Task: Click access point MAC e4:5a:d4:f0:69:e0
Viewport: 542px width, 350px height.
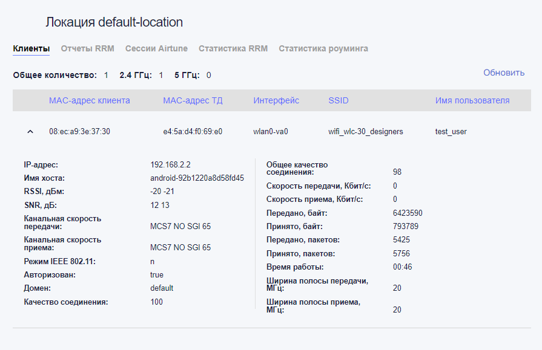Action: [x=193, y=131]
